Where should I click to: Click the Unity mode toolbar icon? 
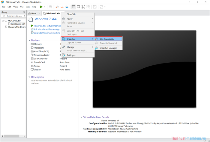point(88,7)
